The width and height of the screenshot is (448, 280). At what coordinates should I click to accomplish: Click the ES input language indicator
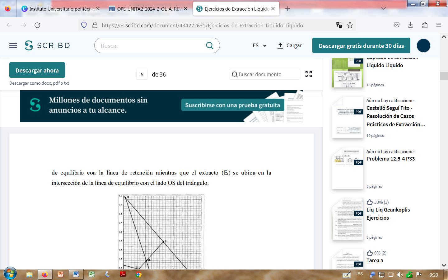coord(360,274)
